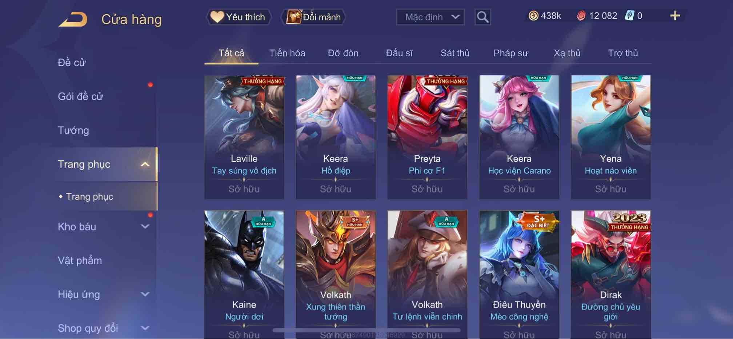
Task: Collapse the Trang phục sidebar section
Action: pos(145,164)
